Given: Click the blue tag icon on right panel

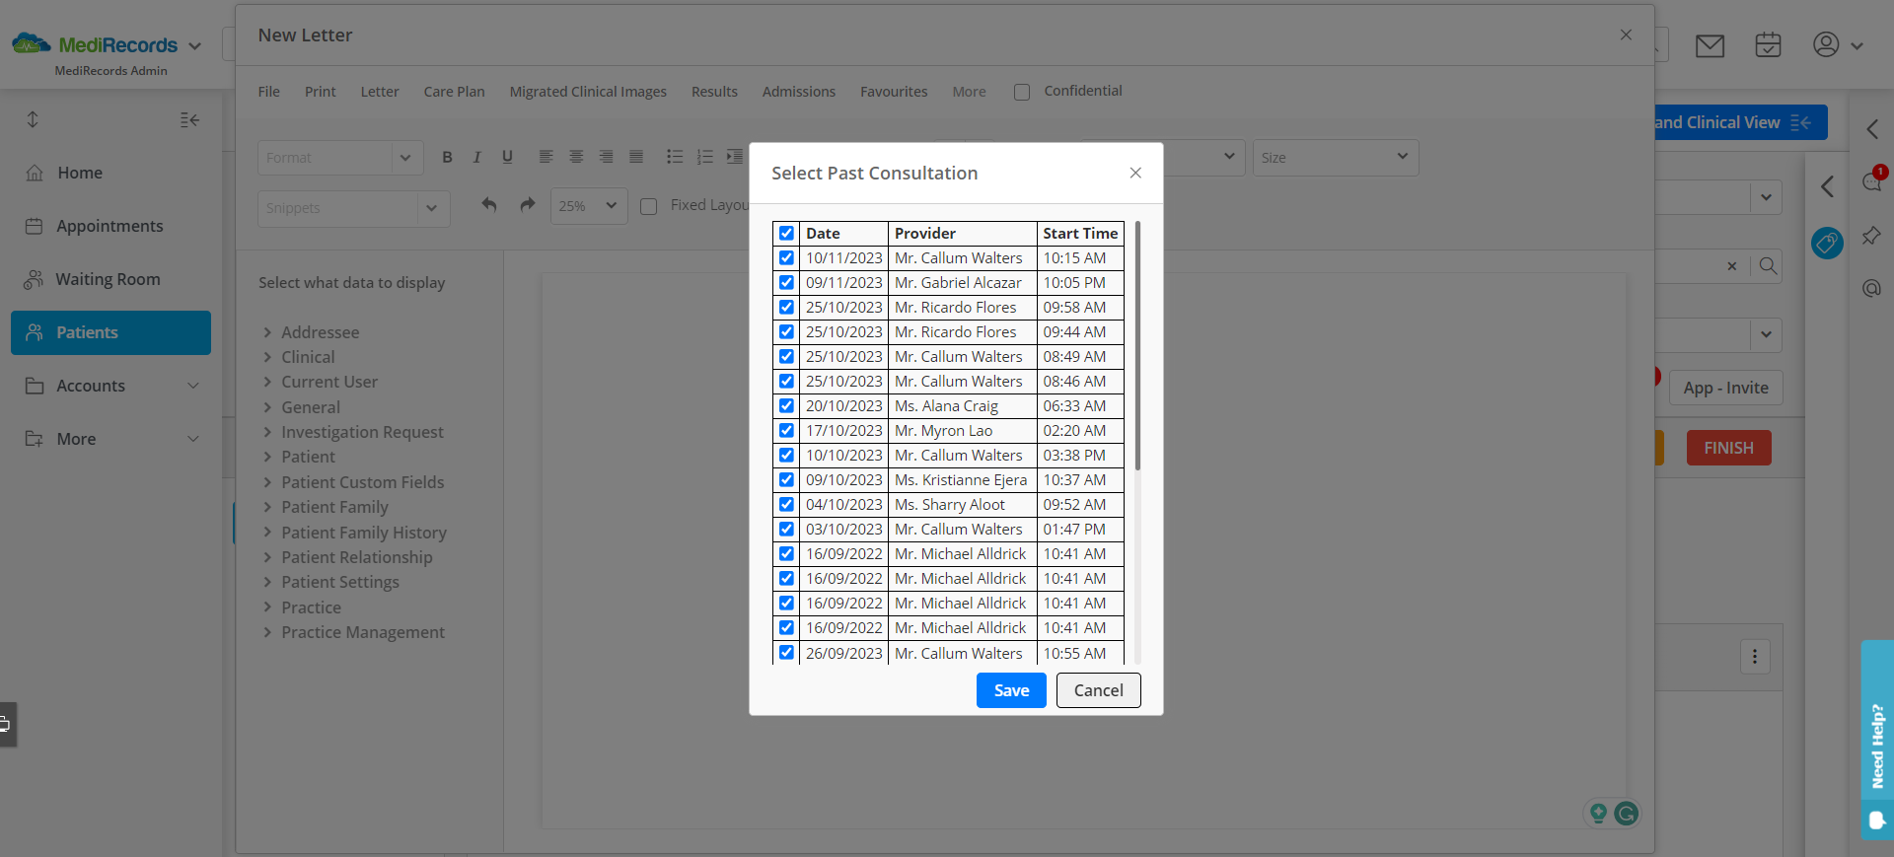Looking at the screenshot, I should click(x=1827, y=243).
